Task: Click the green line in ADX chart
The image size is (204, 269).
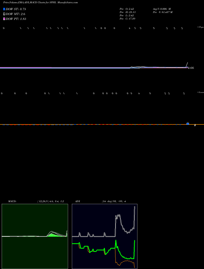Action: [x=103, y=249]
